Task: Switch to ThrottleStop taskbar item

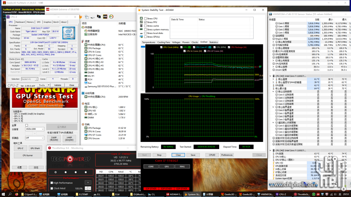Action: pyautogui.click(x=301, y=194)
